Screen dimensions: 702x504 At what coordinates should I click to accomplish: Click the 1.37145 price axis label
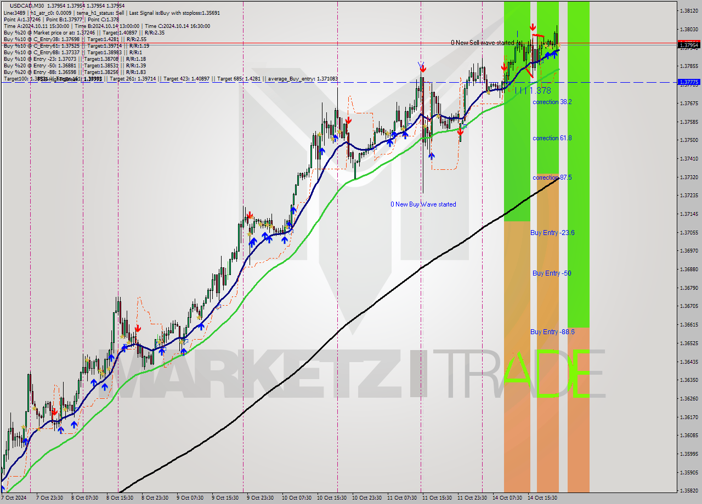pos(689,214)
